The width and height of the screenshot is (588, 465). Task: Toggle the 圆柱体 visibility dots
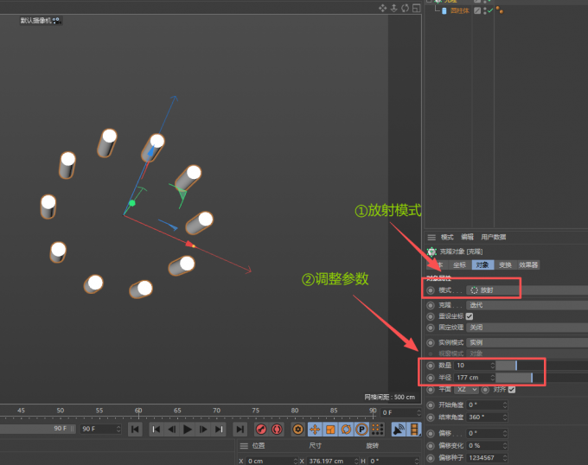(484, 11)
